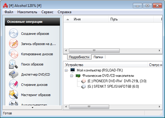Image resolution: width=165 pixels, height=118 pixels.
Task: Click device panel scrollbar right arrow
Action: [160, 107]
